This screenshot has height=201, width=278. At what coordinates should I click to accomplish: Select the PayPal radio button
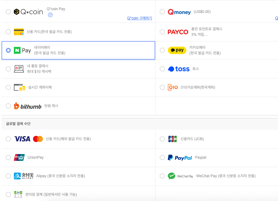tap(162, 157)
